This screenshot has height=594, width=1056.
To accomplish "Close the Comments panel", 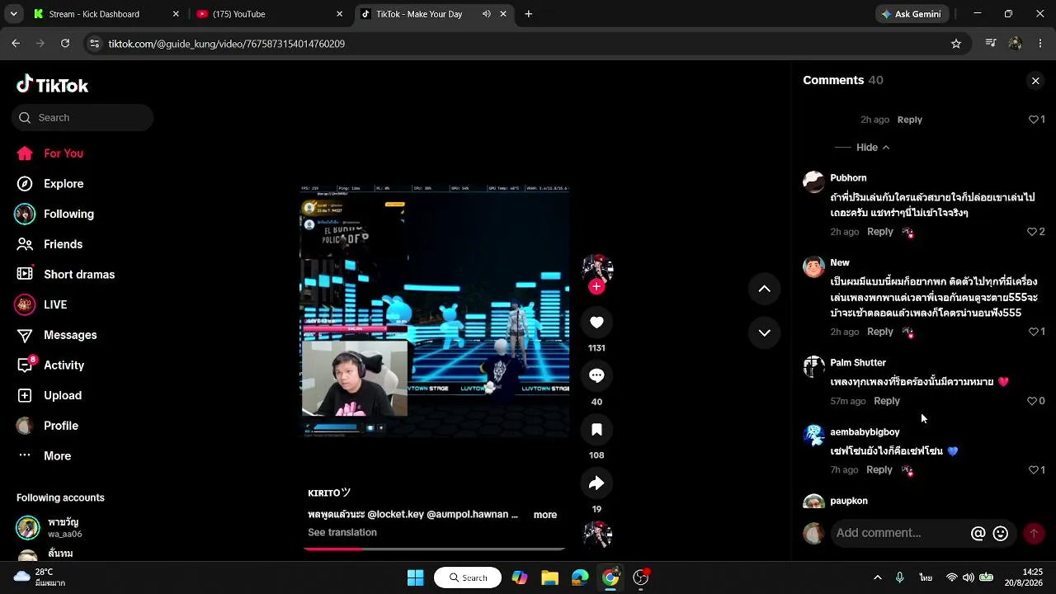I will (x=1035, y=81).
